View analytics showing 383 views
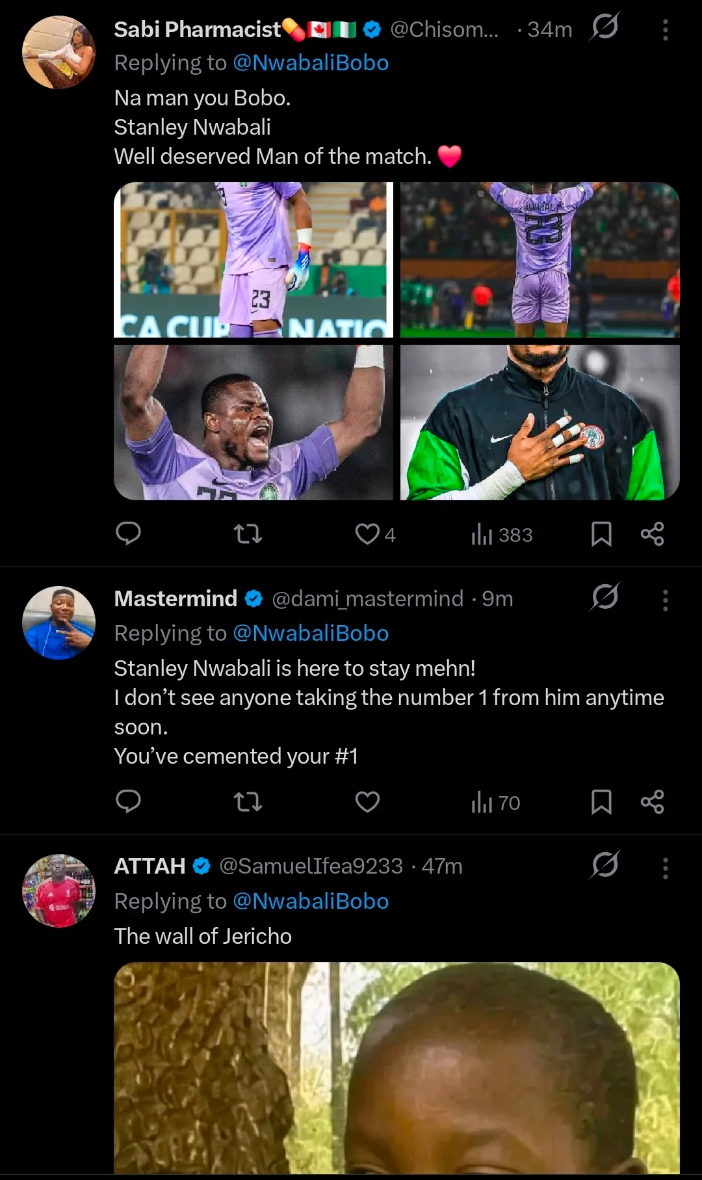 click(502, 535)
